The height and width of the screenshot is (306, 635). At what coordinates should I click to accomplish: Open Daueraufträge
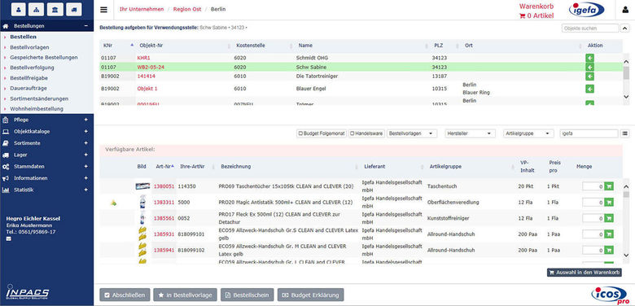[x=28, y=88]
